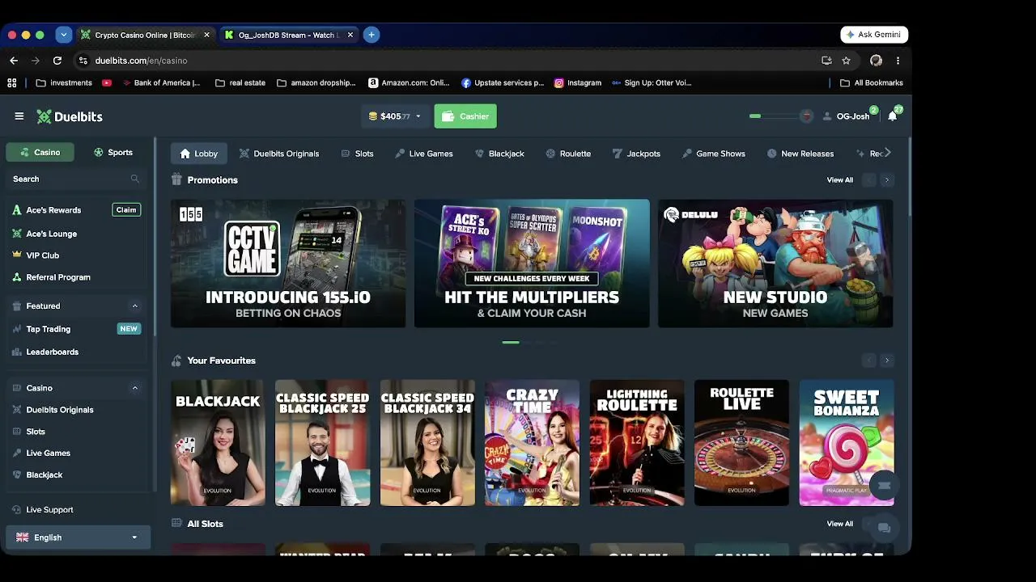
Task: Open the Cashier
Action: [465, 116]
